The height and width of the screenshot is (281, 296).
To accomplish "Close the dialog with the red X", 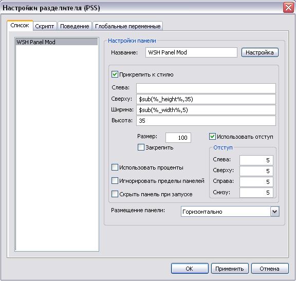I will pyautogui.click(x=288, y=8).
